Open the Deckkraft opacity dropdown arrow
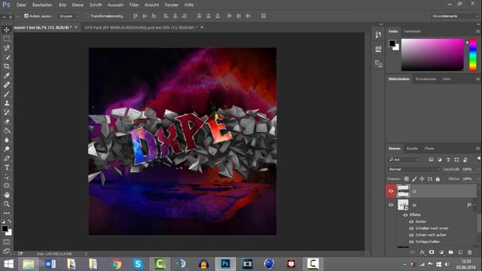 tap(478, 169)
